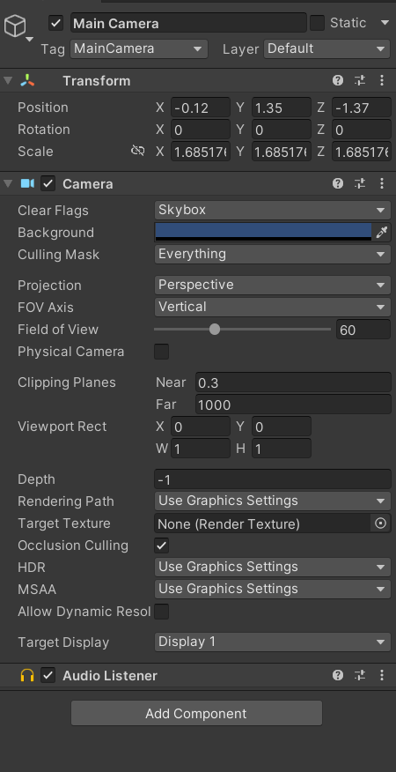Open icon selection dropdown under cube

tap(30, 40)
